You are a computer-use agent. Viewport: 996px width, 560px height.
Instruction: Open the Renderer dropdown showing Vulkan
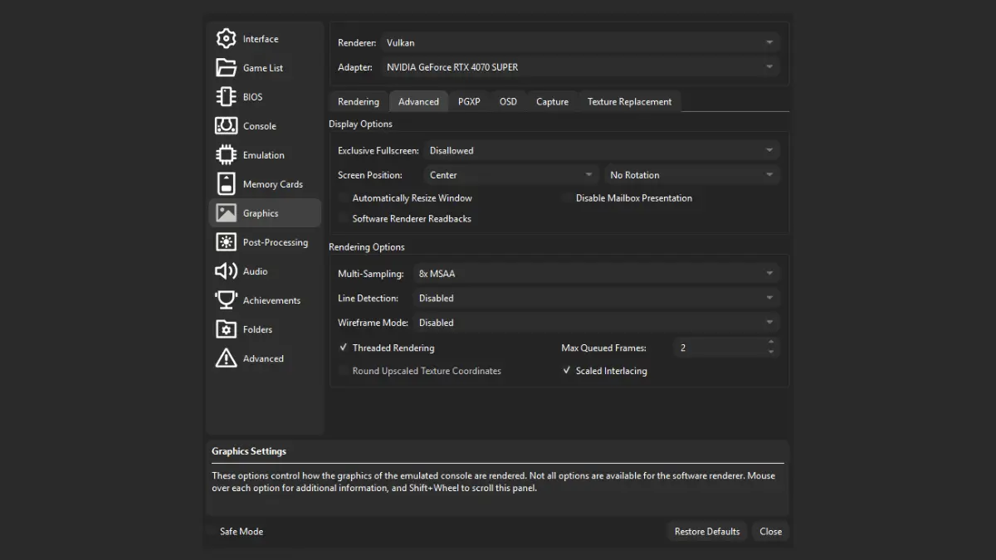pyautogui.click(x=580, y=42)
